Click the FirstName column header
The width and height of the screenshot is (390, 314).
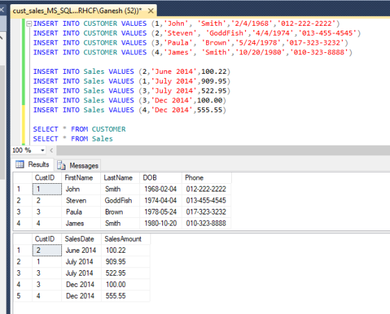81,178
